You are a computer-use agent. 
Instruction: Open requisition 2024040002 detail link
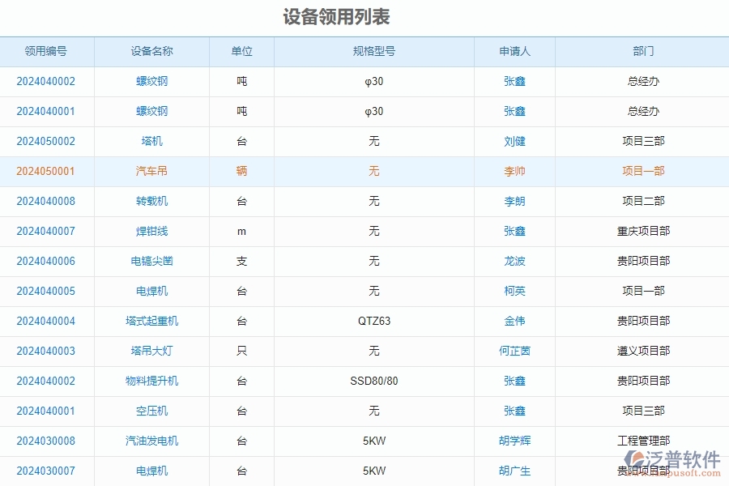tap(46, 81)
